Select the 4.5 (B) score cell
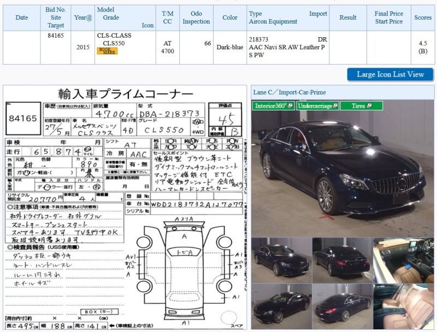437x332 pixels. [422, 48]
